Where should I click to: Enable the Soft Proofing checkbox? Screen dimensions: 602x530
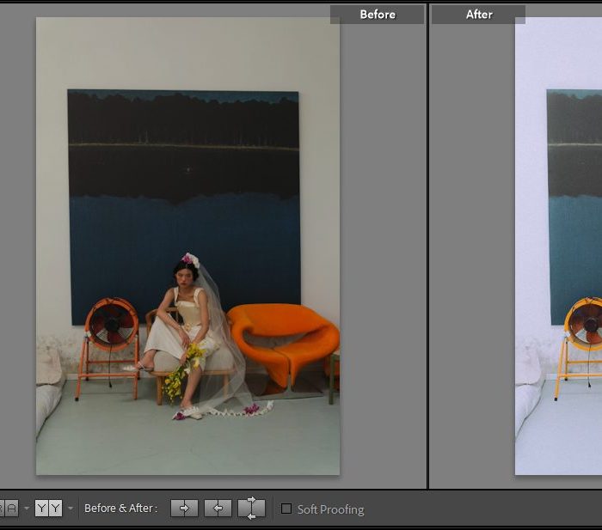coord(286,509)
